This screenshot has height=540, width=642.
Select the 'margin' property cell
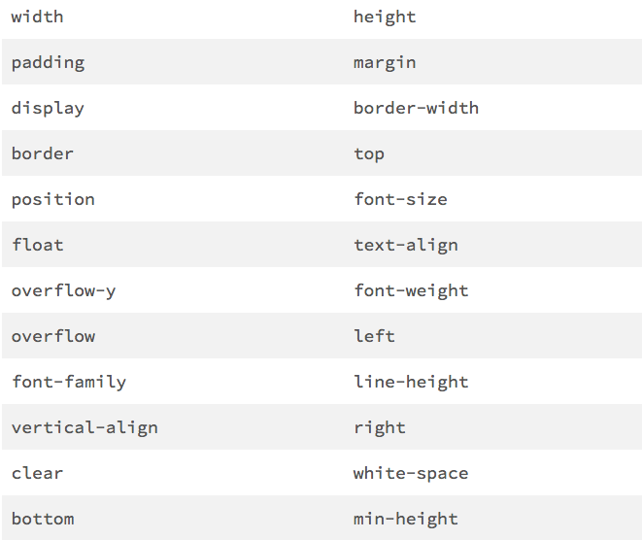click(385, 63)
